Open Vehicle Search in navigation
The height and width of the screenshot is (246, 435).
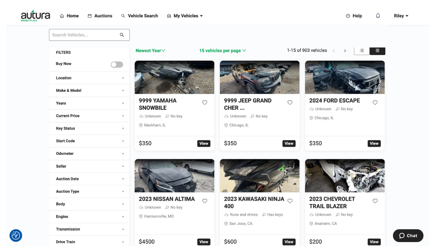[x=140, y=16]
